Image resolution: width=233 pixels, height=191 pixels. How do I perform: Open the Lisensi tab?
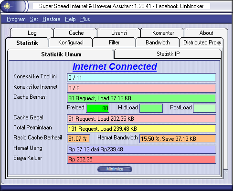click(119, 33)
